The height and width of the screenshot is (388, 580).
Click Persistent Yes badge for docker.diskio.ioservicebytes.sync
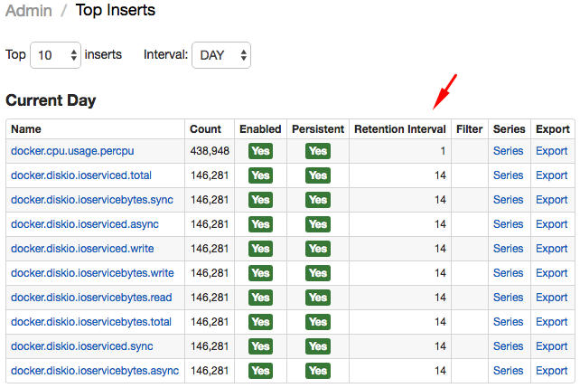coord(318,200)
